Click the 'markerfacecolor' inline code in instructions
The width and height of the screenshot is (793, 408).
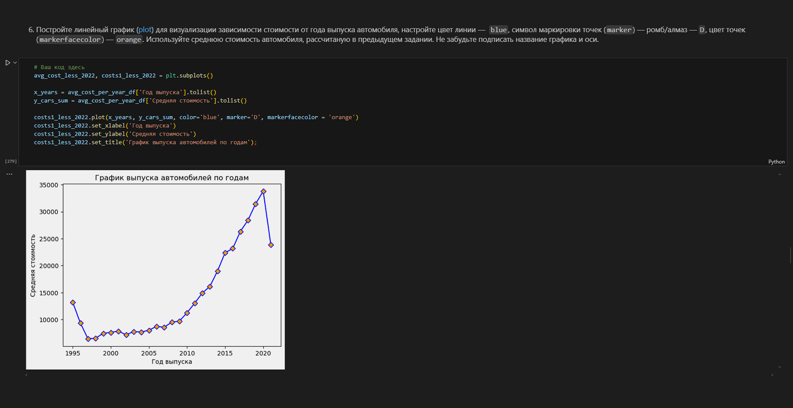[71, 40]
